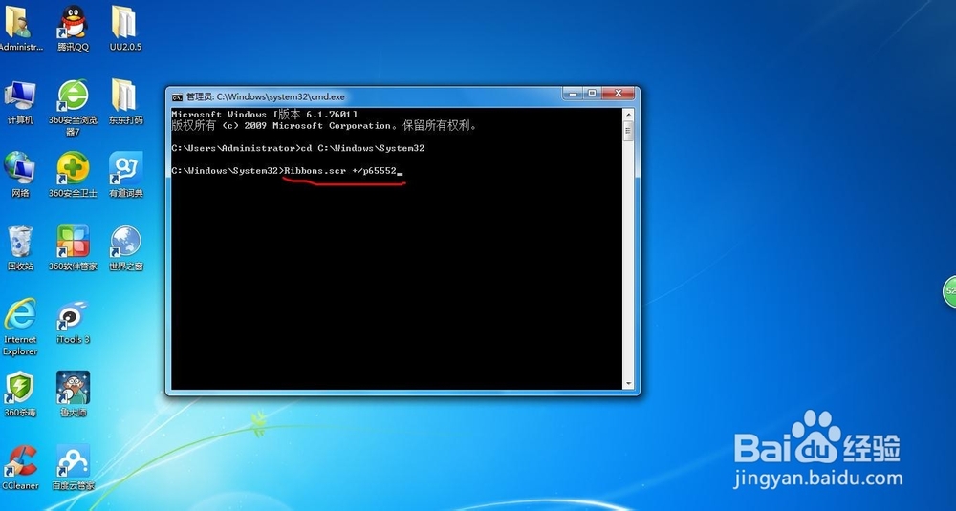956x511 pixels.
Task: Launch Tencent QQ from desktop
Action: click(74, 29)
